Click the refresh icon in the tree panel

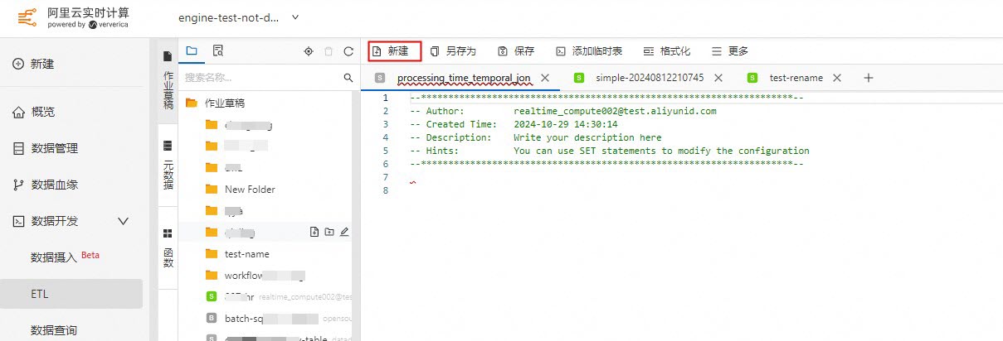pos(348,51)
